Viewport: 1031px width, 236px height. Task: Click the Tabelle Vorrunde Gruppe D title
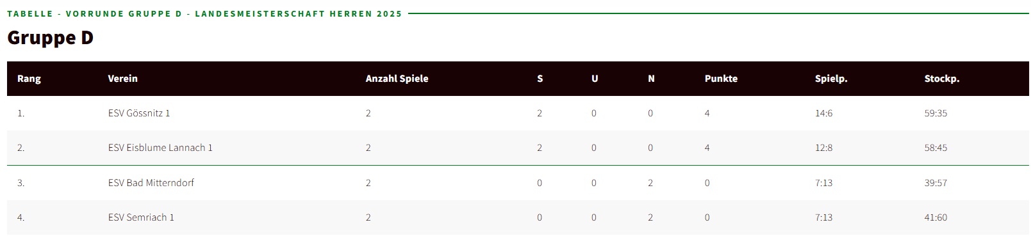tap(204, 13)
